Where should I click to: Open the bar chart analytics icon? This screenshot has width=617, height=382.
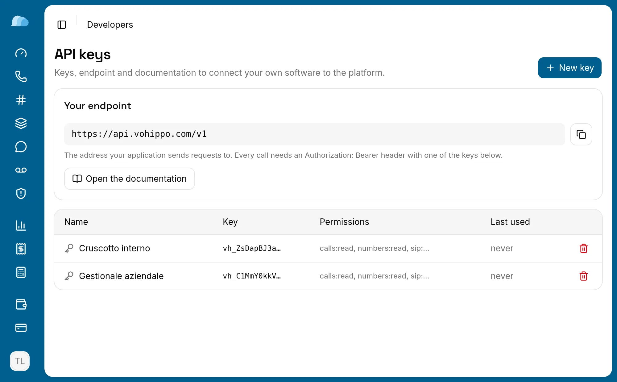(21, 226)
